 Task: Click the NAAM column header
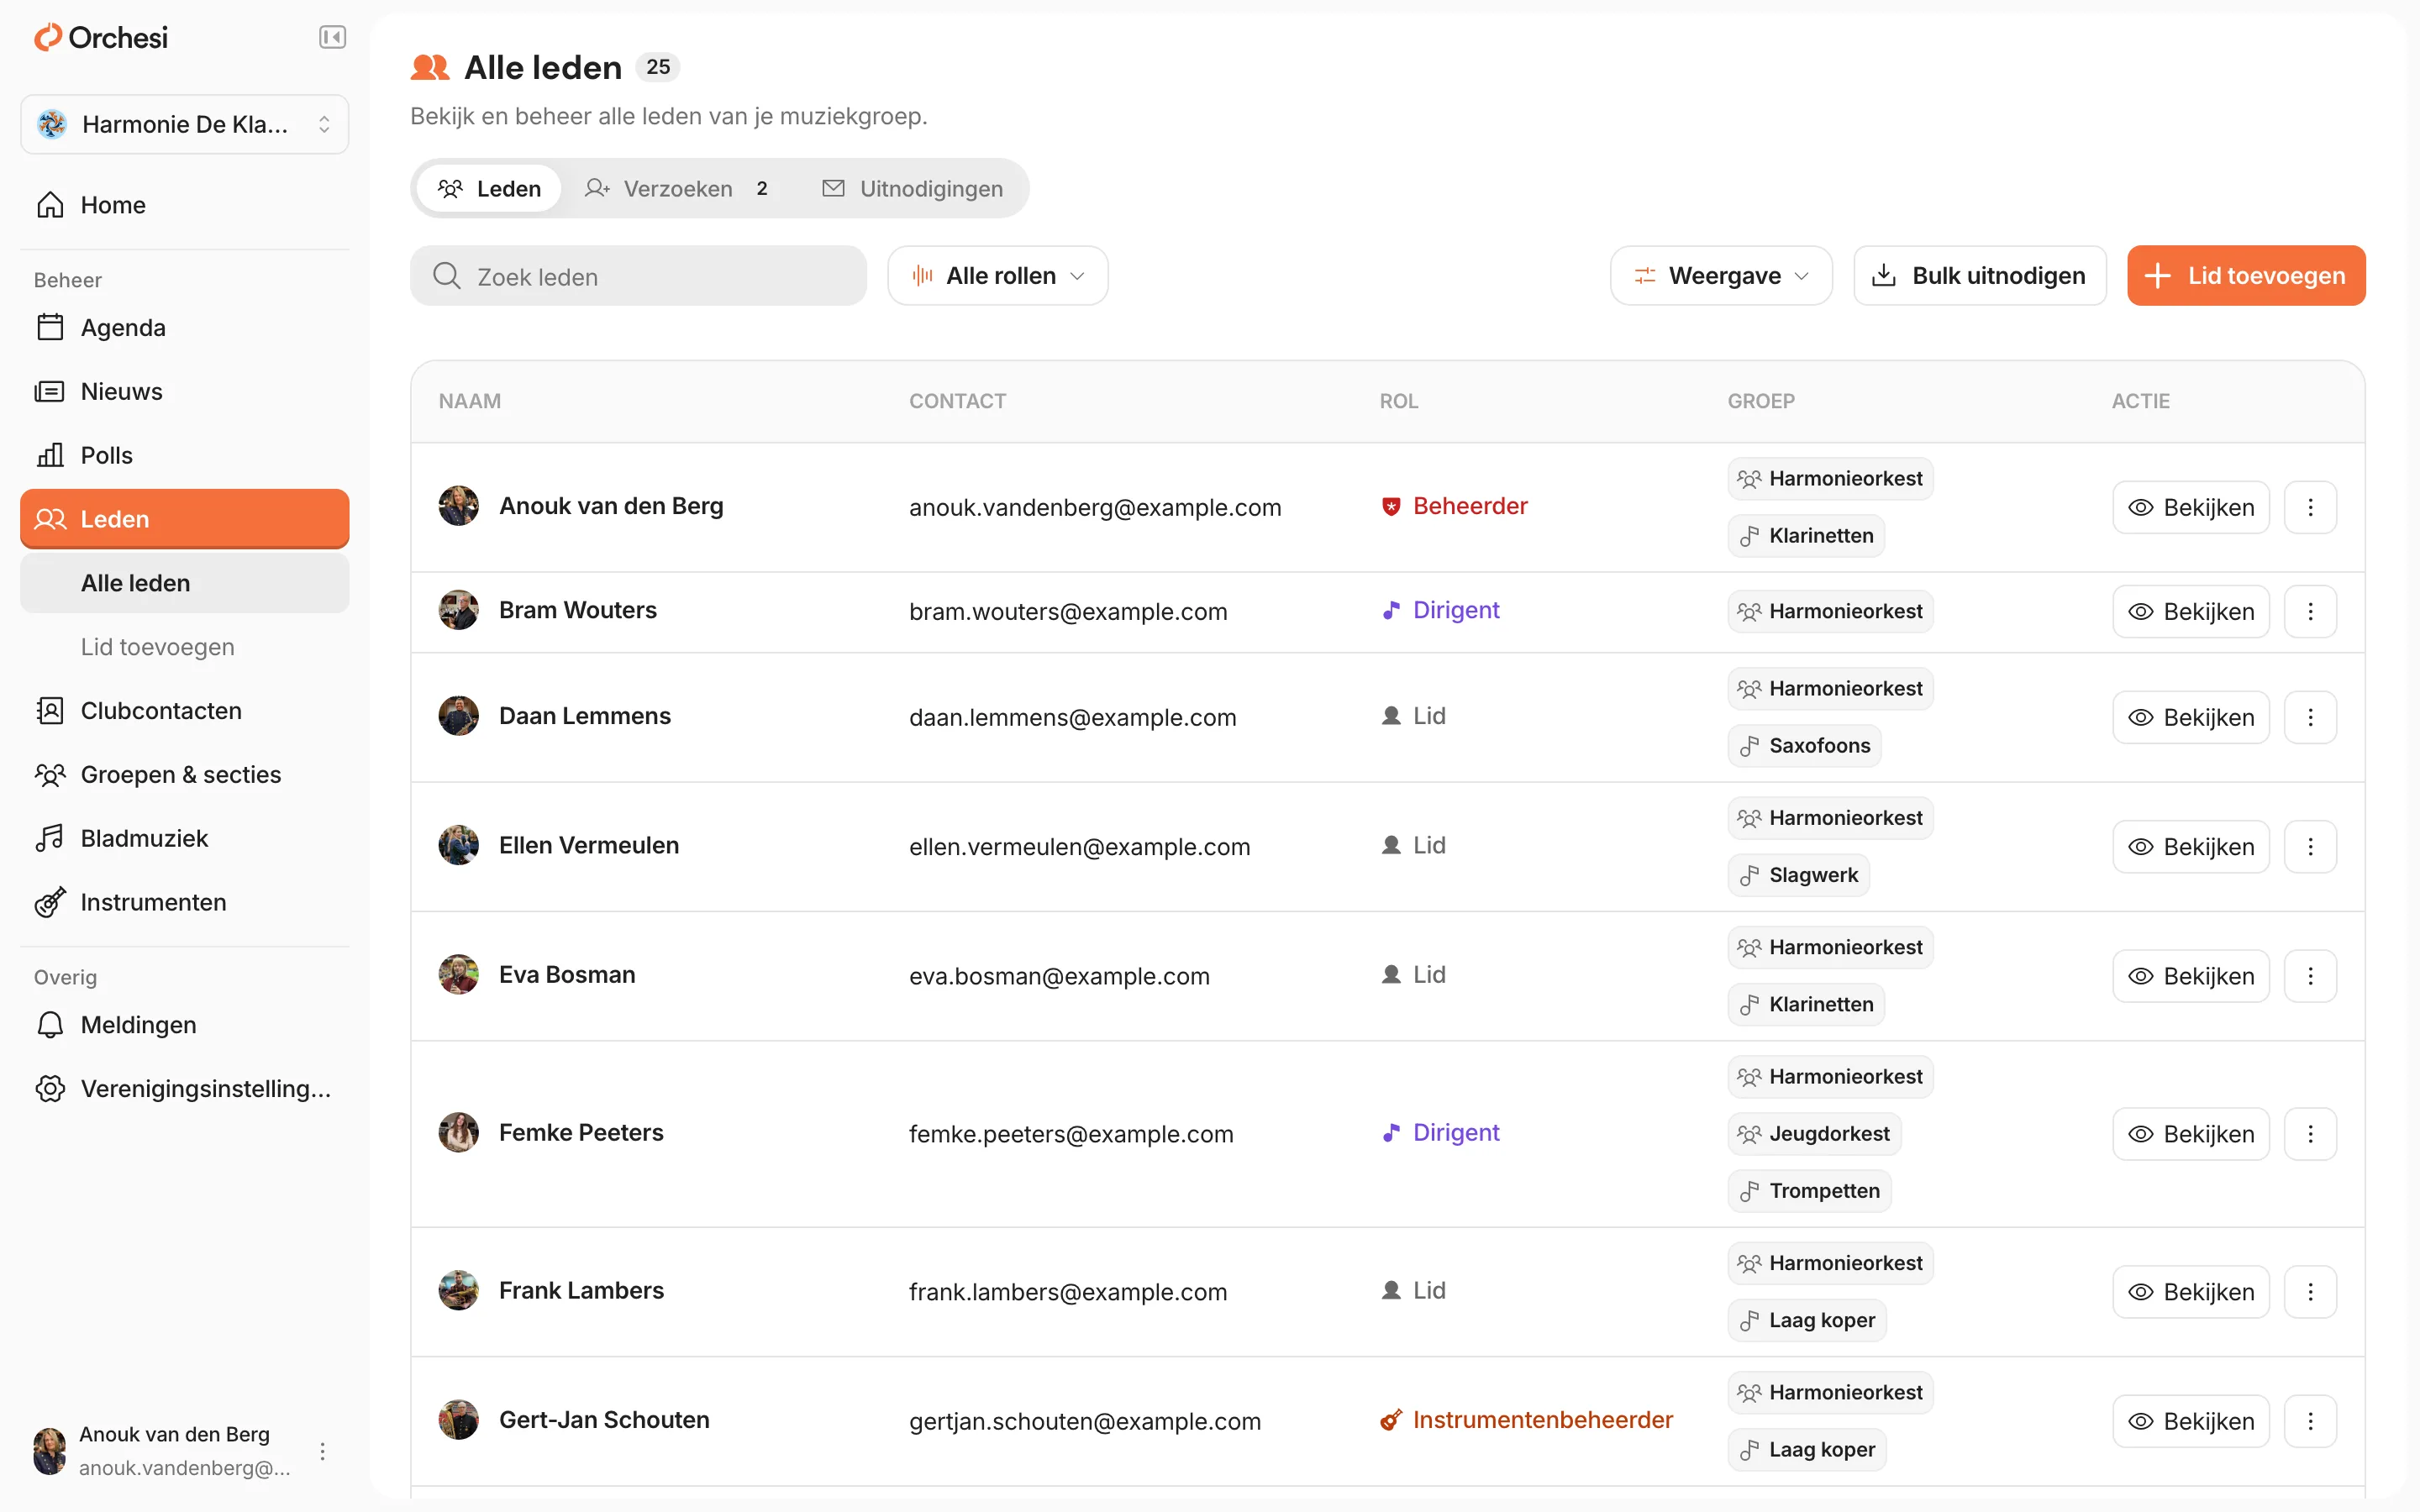pyautogui.click(x=470, y=401)
